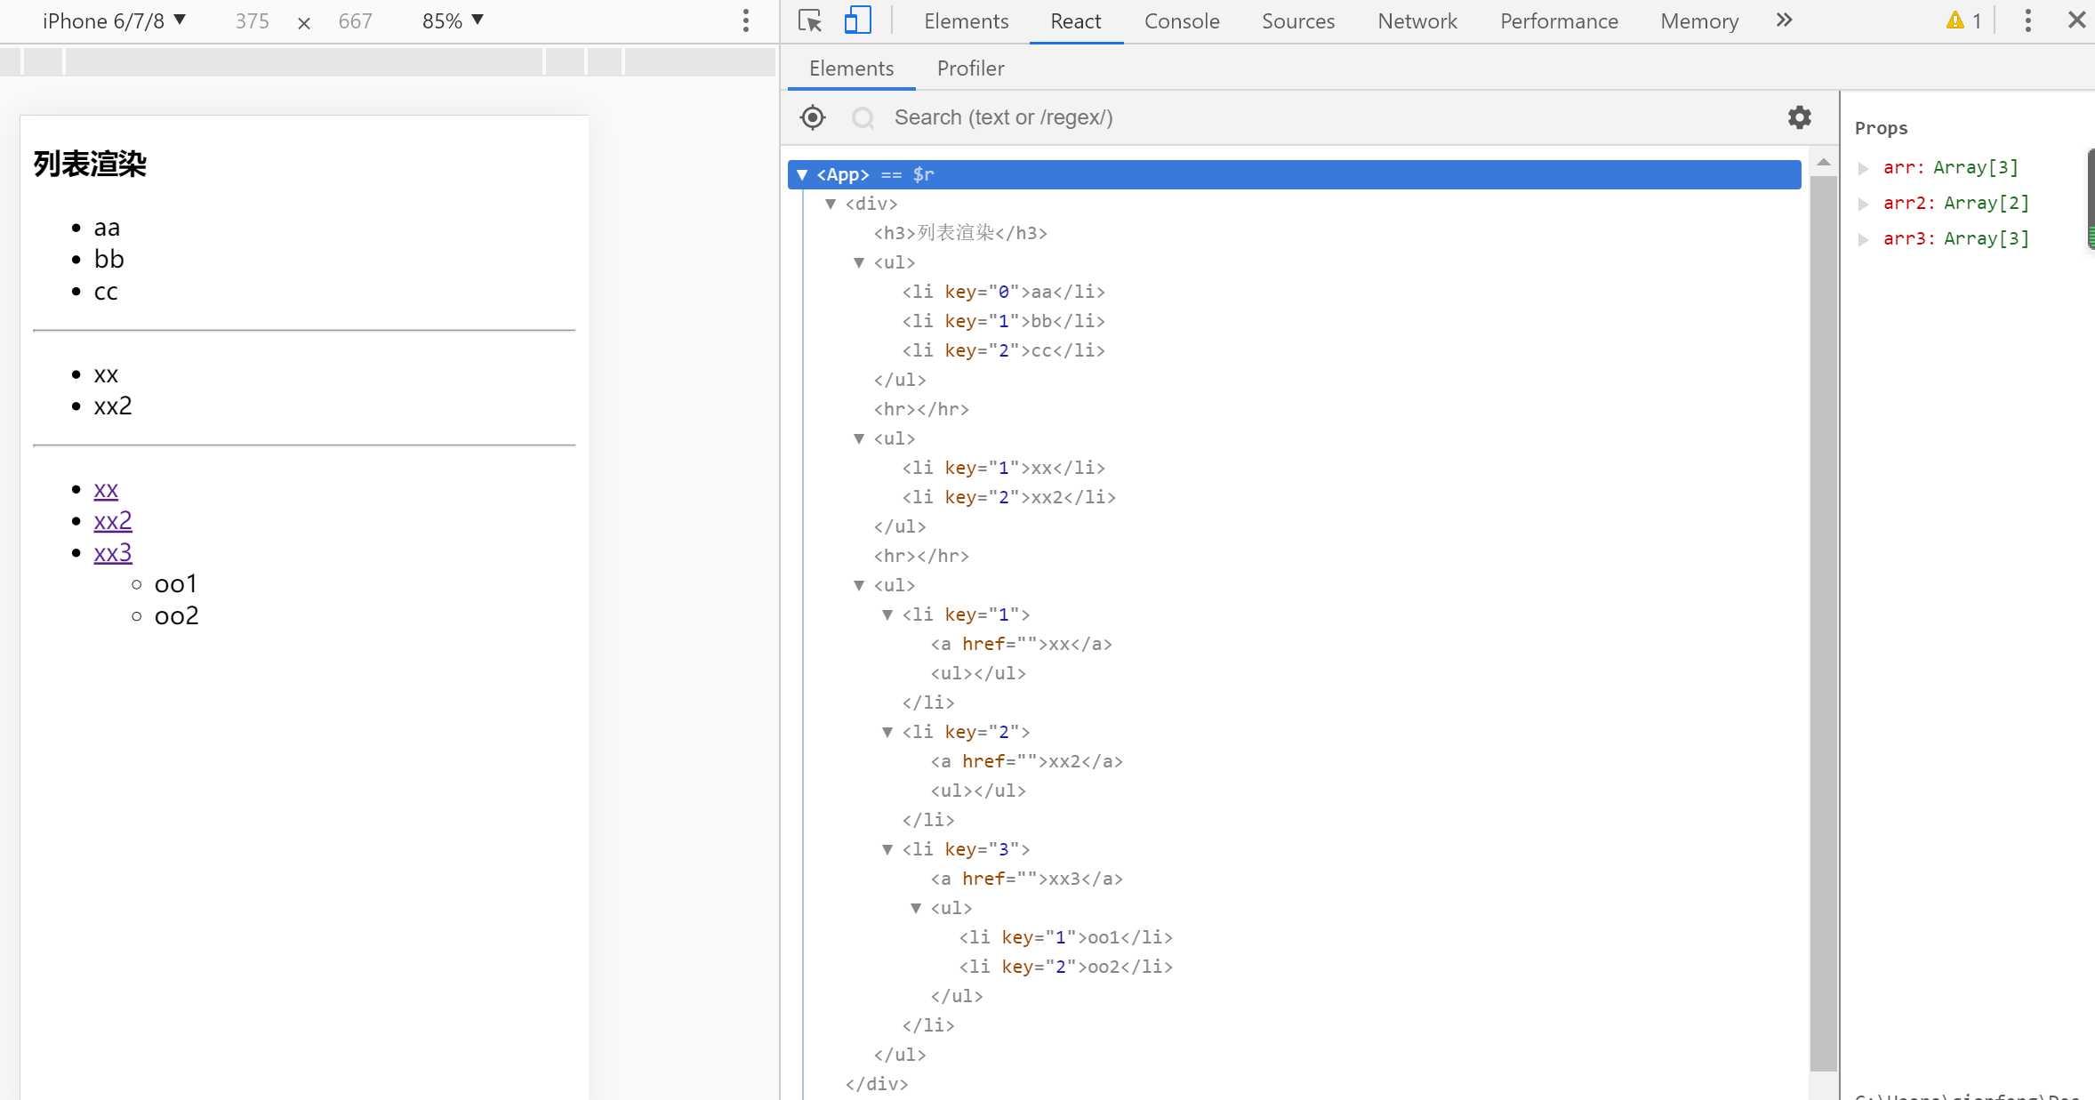This screenshot has height=1100, width=2095.
Task: Open React DevTools settings gear
Action: [1800, 117]
